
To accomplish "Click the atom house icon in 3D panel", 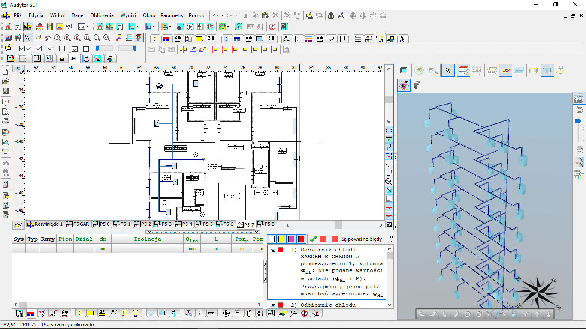I will [404, 85].
